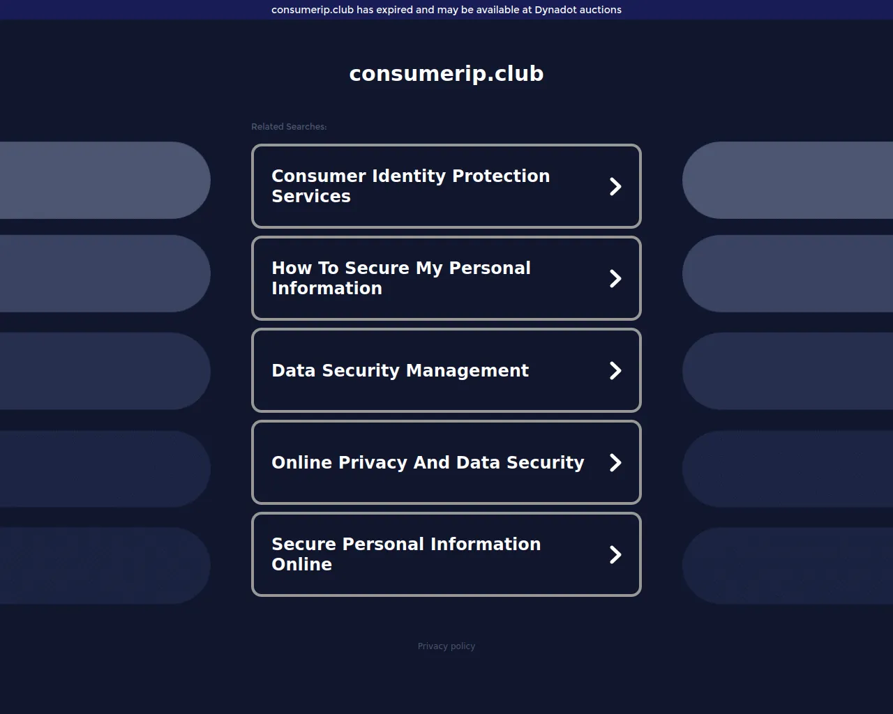Click the chevron beside How To Secure My Personal Information
Image resolution: width=893 pixels, height=714 pixels.
(x=615, y=278)
